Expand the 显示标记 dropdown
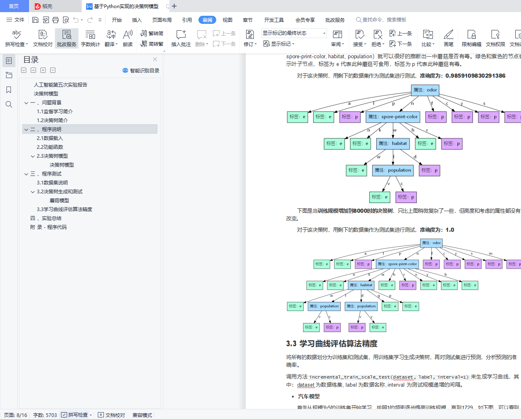 [x=279, y=44]
